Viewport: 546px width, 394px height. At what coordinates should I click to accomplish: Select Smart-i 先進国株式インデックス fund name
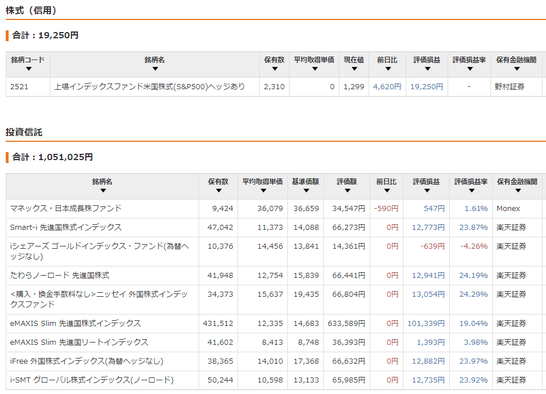tap(66, 227)
